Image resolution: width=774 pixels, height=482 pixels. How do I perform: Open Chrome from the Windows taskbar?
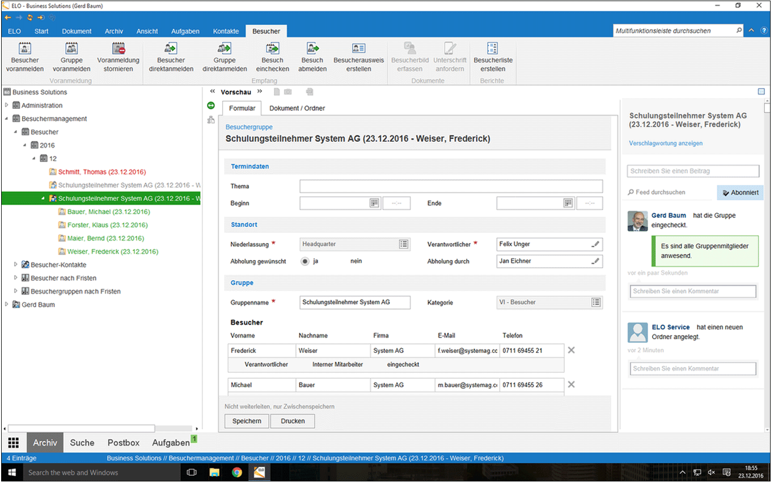click(236, 472)
